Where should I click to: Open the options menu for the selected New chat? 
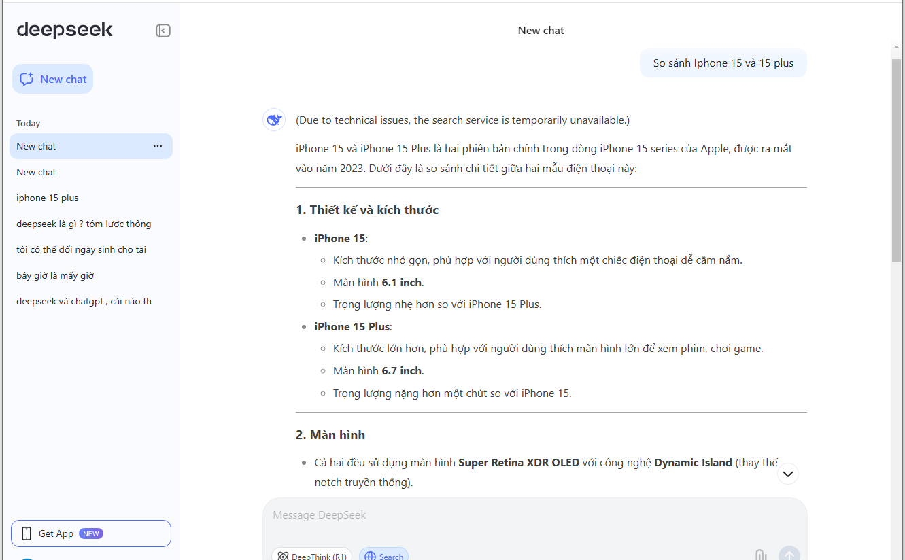158,146
